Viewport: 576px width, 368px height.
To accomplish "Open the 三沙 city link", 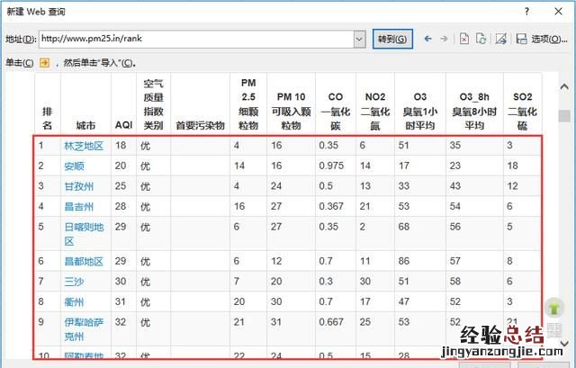I will 74,282.
